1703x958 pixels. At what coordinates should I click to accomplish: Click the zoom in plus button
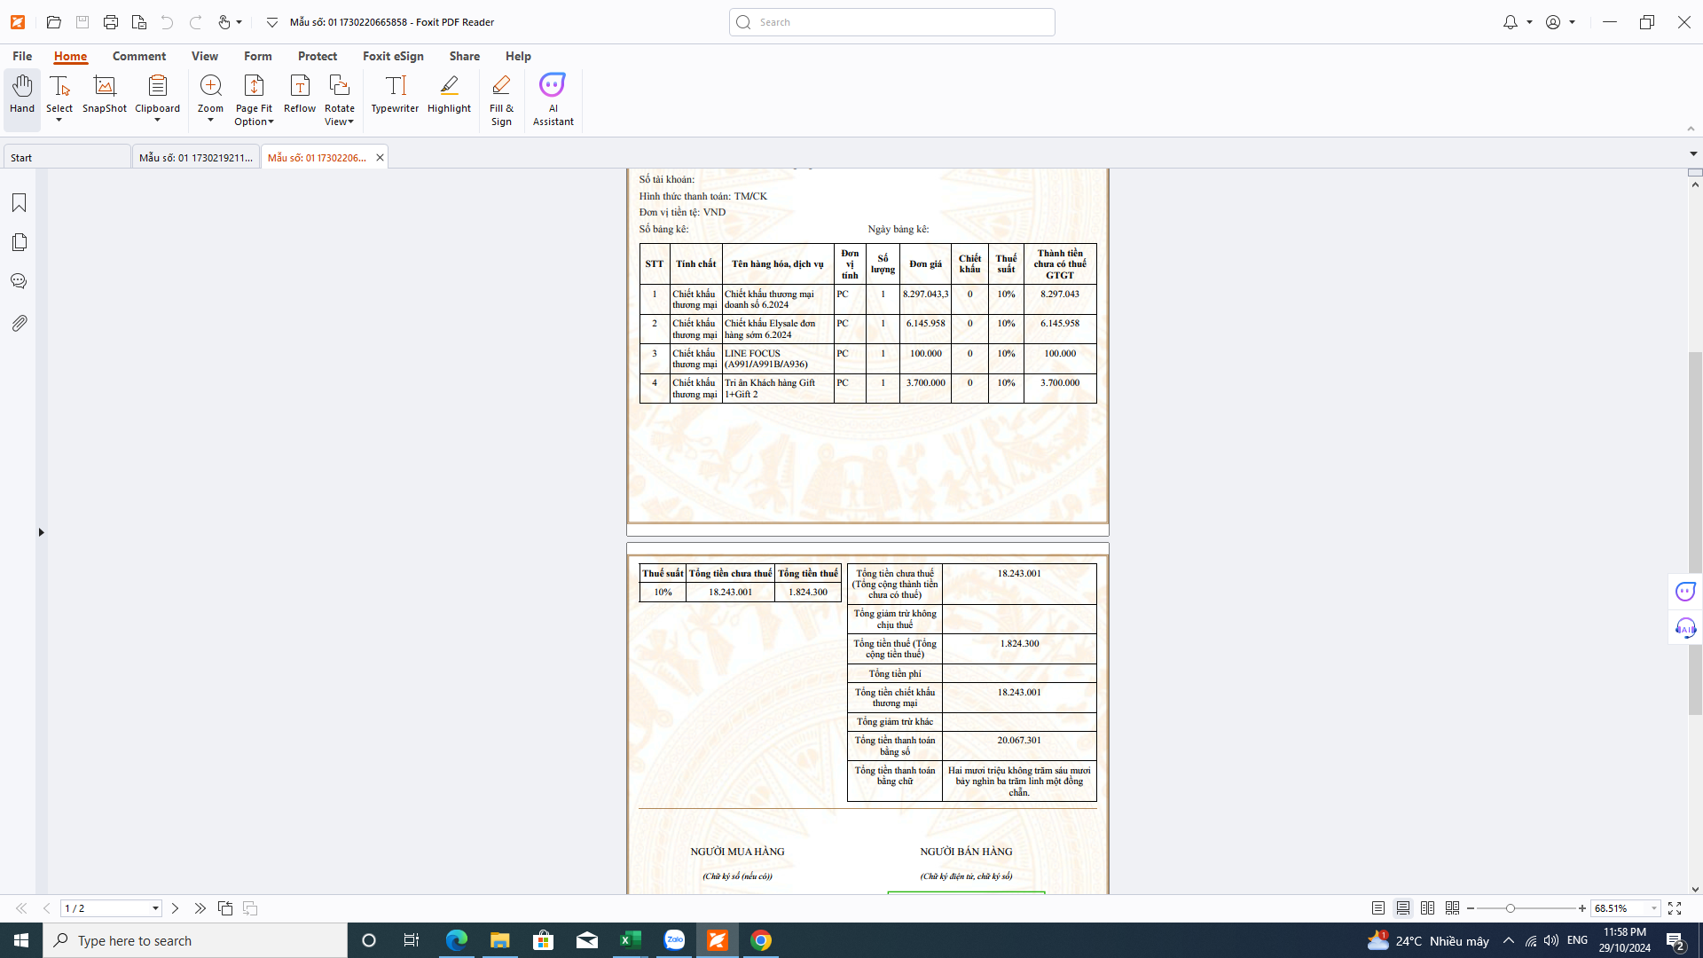pos(1581,908)
